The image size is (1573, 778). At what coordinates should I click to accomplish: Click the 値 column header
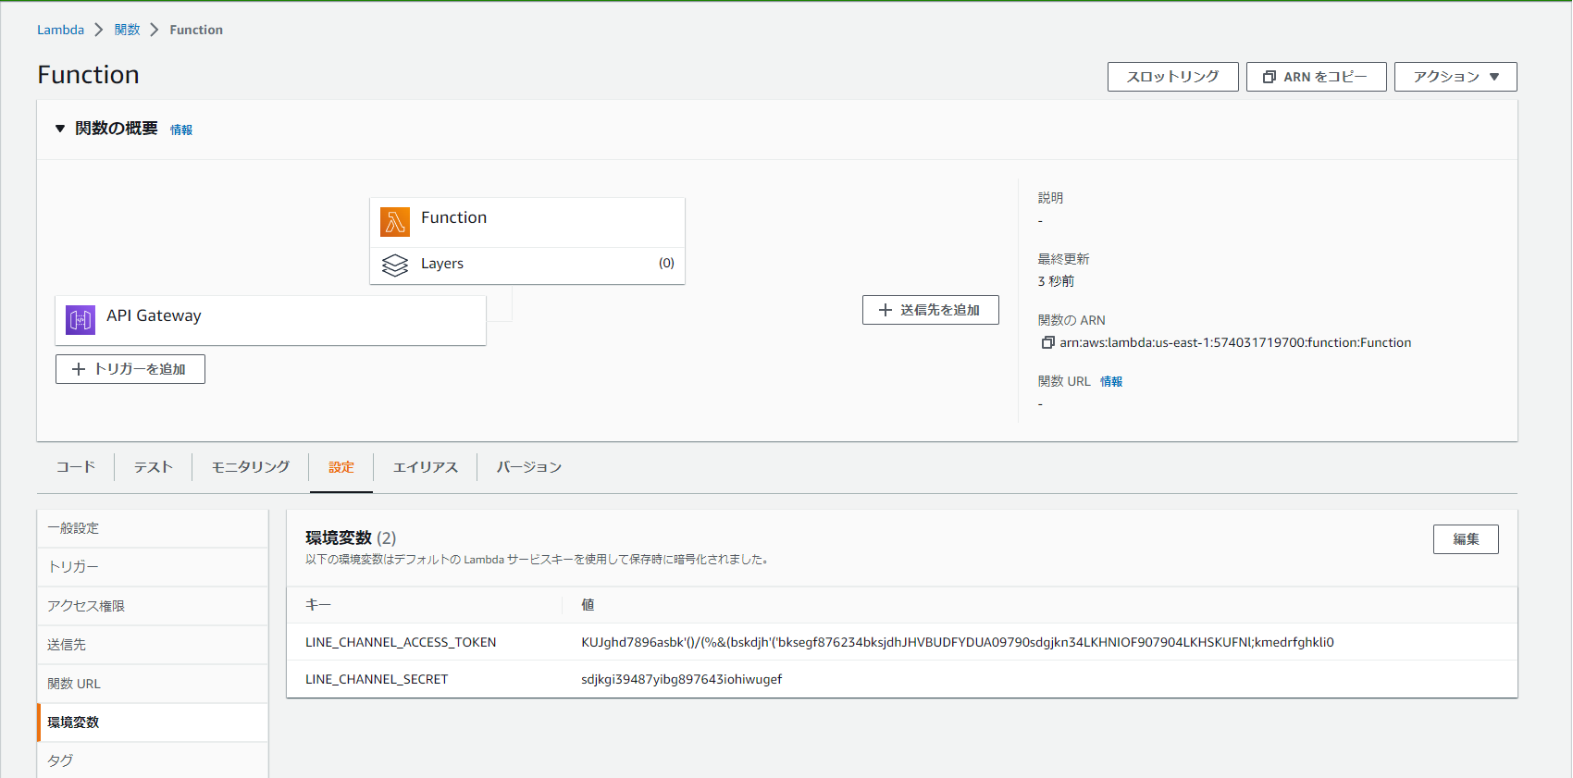(588, 605)
